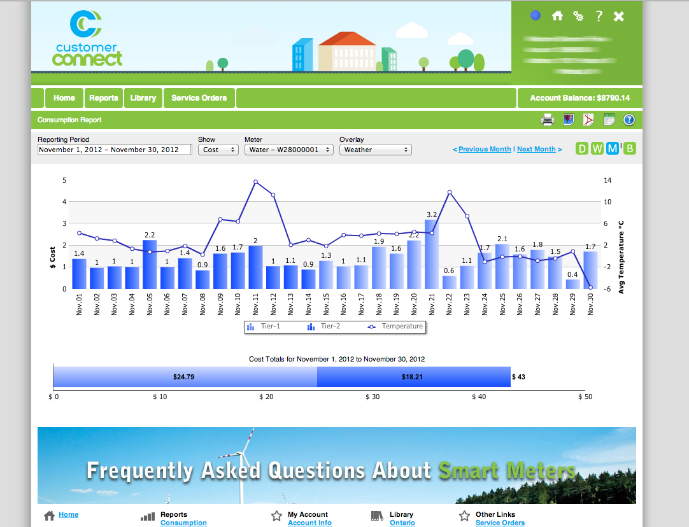Select the monthly M view button
The height and width of the screenshot is (527, 689).
(x=612, y=149)
